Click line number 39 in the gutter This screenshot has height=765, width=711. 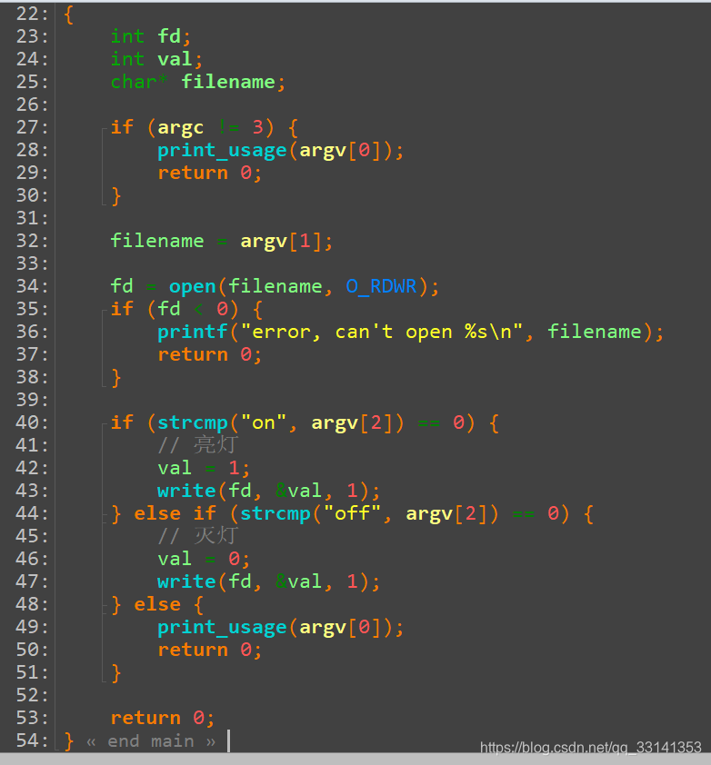tap(32, 400)
